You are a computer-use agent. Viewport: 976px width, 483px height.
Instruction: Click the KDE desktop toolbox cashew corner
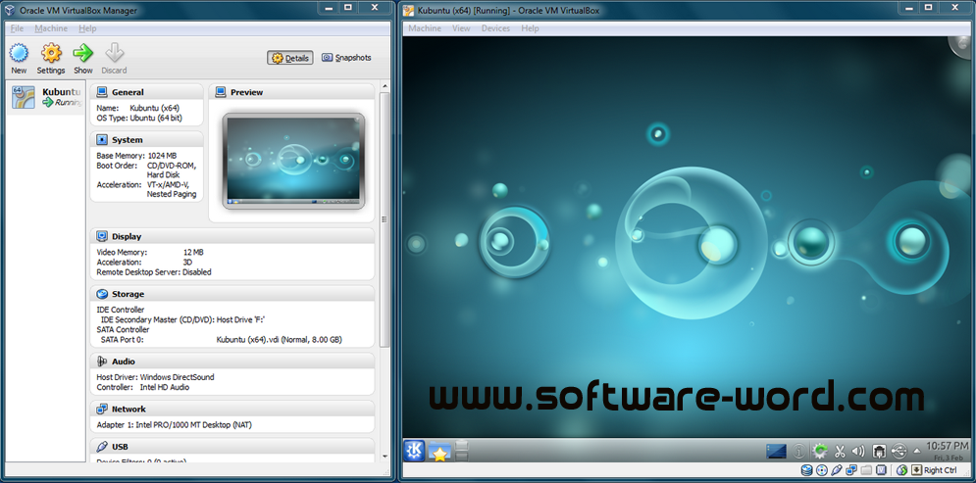(961, 45)
